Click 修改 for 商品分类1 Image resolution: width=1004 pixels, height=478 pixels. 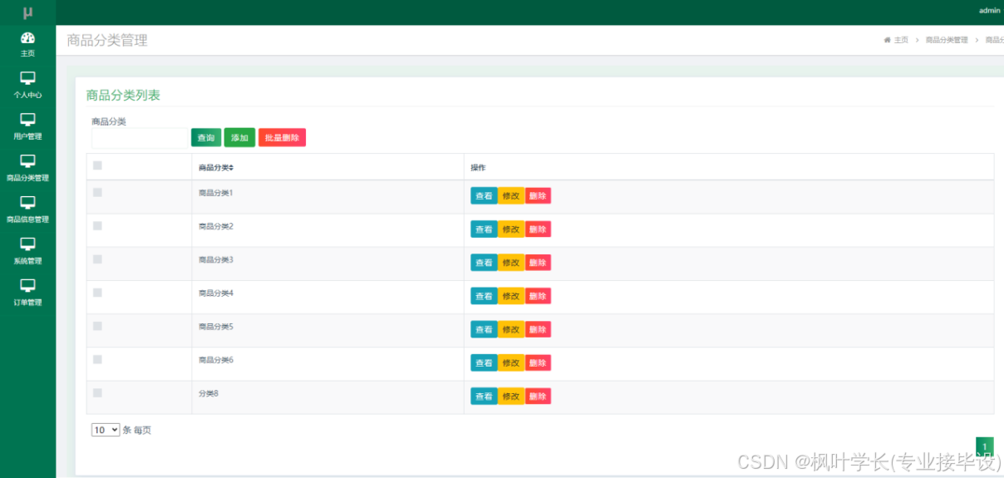(x=510, y=196)
